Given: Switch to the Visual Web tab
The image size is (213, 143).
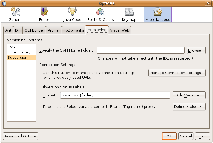Looking at the screenshot, I should pos(119,30).
